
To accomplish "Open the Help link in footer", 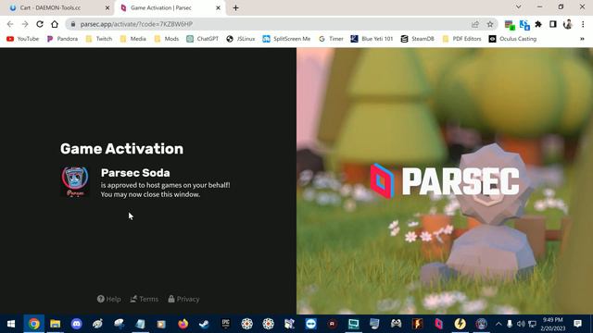I will click(109, 299).
